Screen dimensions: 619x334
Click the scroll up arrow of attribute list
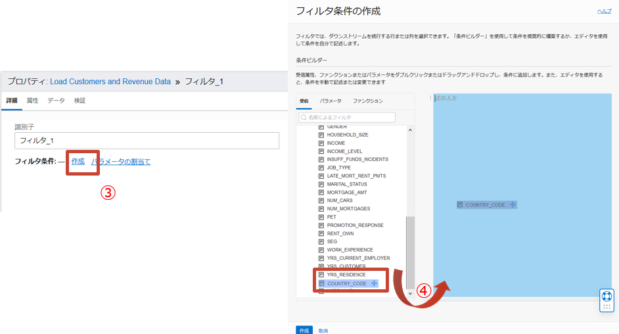coord(410,130)
